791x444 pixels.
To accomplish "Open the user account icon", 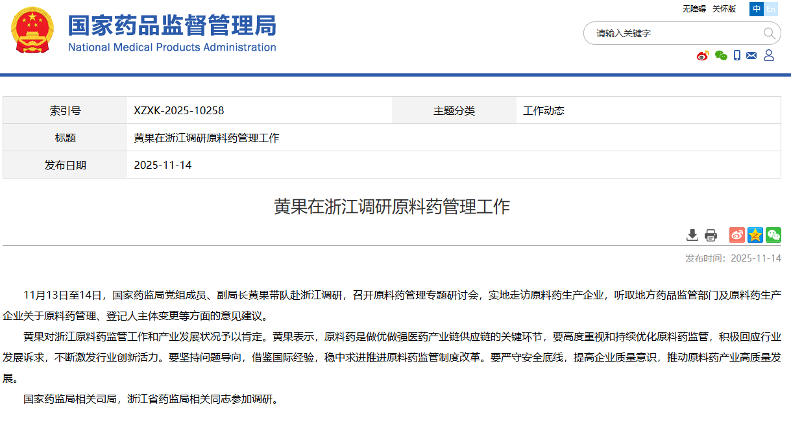I will click(769, 55).
